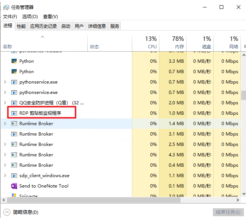The width and height of the screenshot is (246, 218).
Task: Switch to the 启动 tab
Action: point(66,26)
